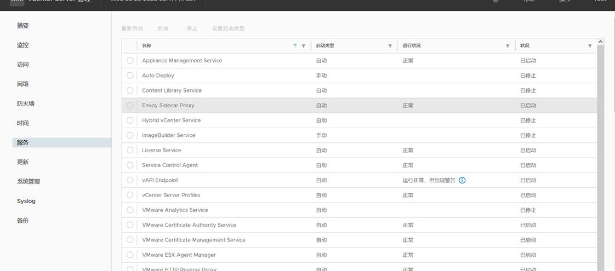Go to the 系统管理 sidebar page
Image resolution: width=615 pixels, height=271 pixels.
coord(29,182)
